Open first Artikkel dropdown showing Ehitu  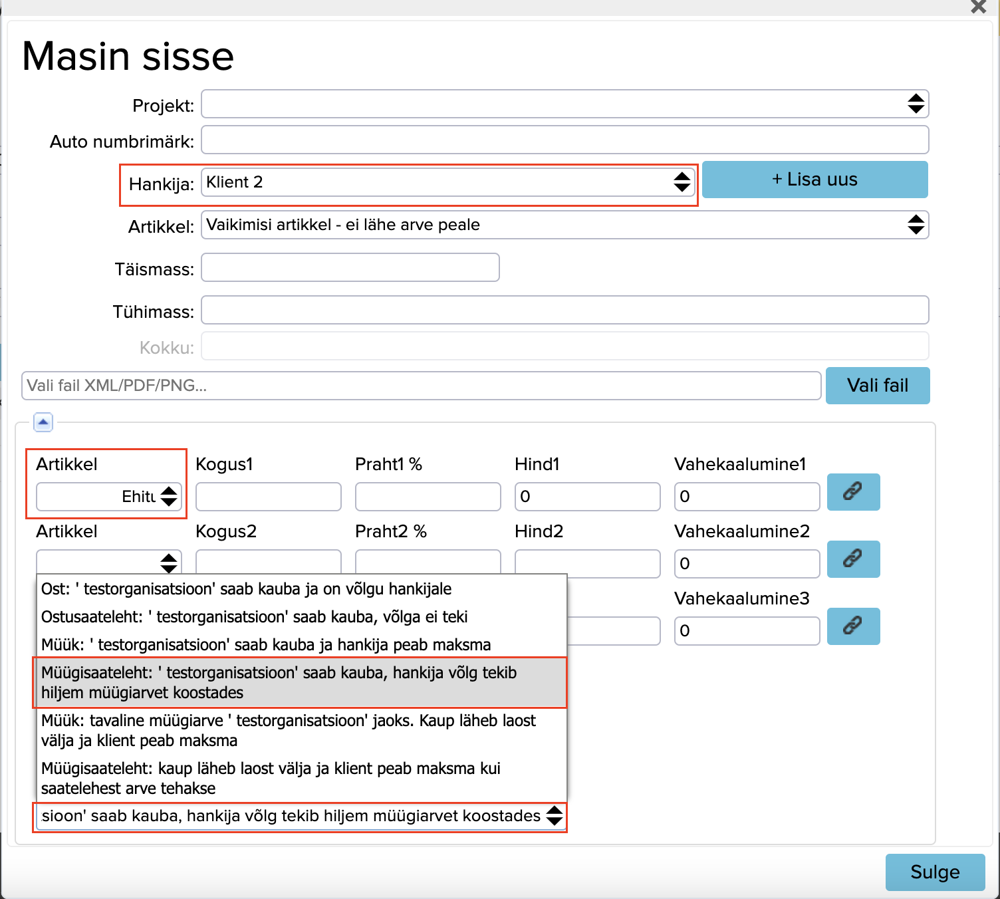pyautogui.click(x=108, y=497)
